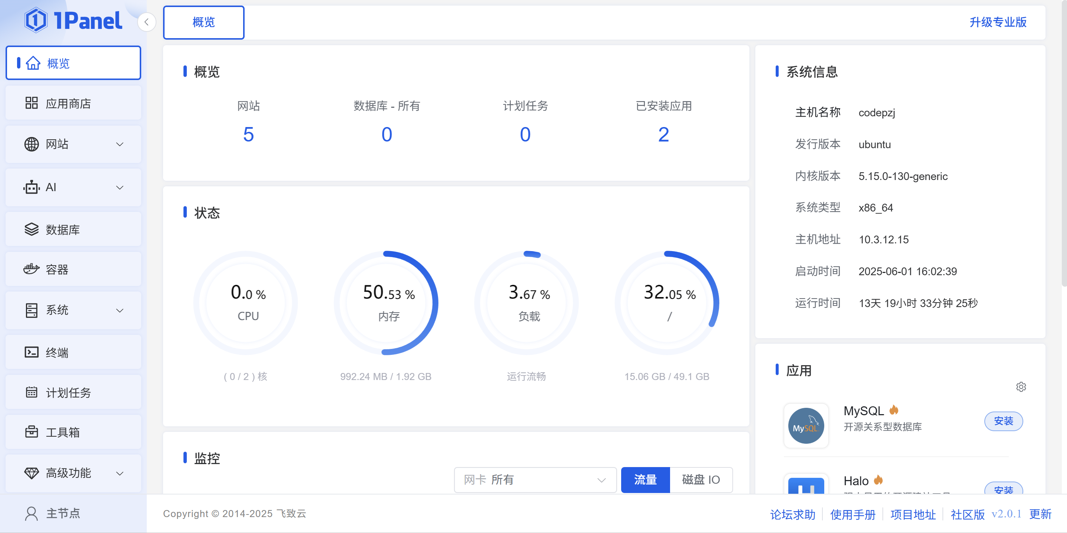This screenshot has height=533, width=1067.
Task: Install MySQL with 安装 button
Action: [1003, 421]
